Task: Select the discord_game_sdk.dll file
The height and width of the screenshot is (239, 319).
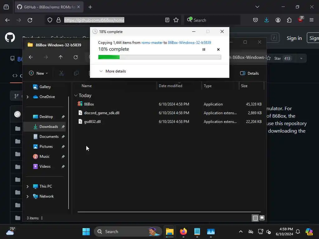Action: coord(102,113)
